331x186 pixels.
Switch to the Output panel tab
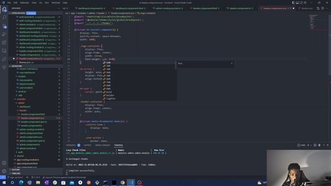click(x=87, y=145)
